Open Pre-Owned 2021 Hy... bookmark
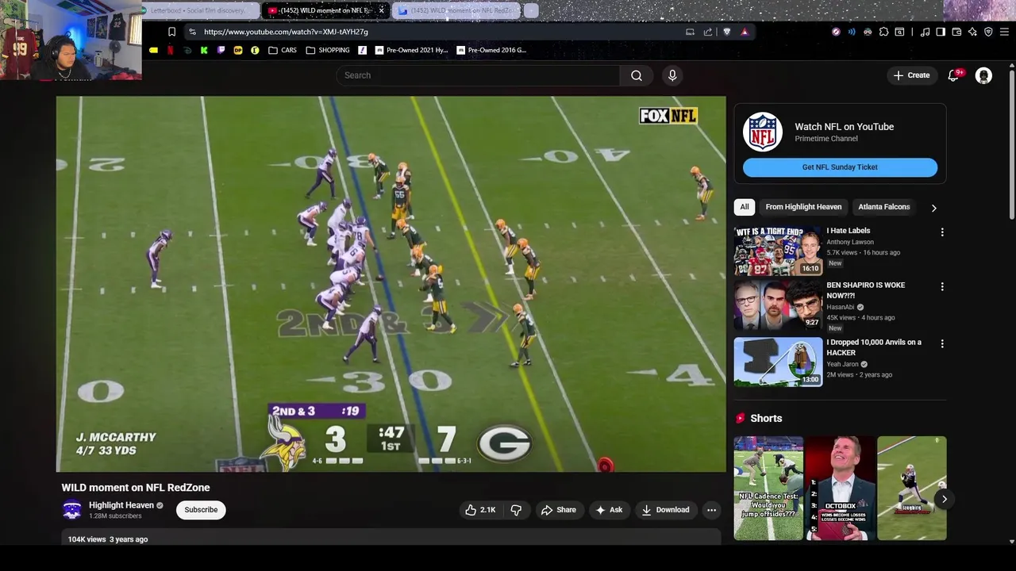 pos(411,50)
